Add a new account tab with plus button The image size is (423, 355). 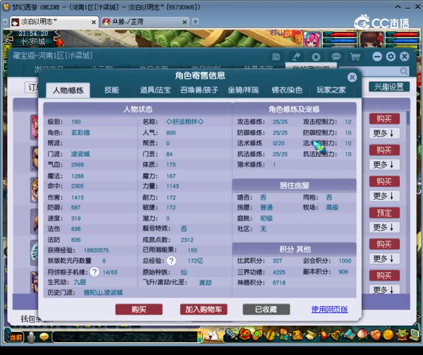(196, 21)
